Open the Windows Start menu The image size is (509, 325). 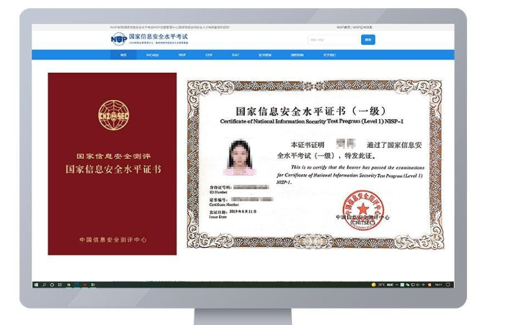(36, 285)
